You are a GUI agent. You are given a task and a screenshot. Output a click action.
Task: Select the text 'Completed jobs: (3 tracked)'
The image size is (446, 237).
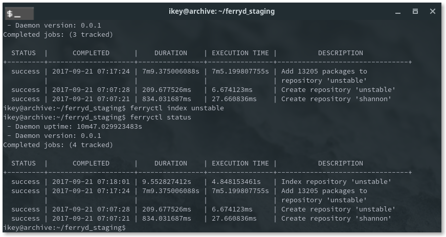tap(58, 35)
